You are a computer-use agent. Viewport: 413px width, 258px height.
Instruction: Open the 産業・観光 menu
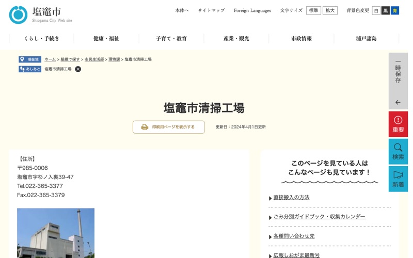(236, 38)
